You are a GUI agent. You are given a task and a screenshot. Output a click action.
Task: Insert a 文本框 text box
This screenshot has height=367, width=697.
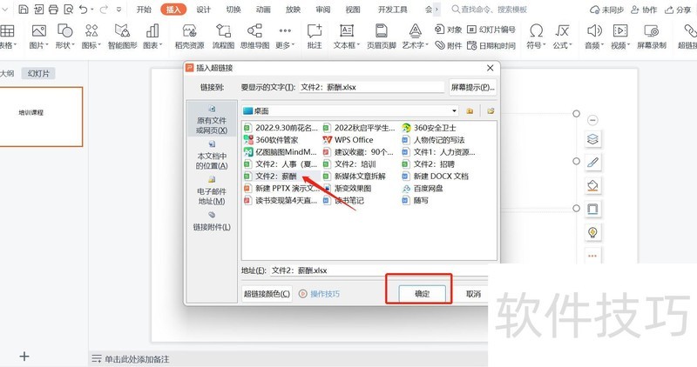tap(346, 37)
